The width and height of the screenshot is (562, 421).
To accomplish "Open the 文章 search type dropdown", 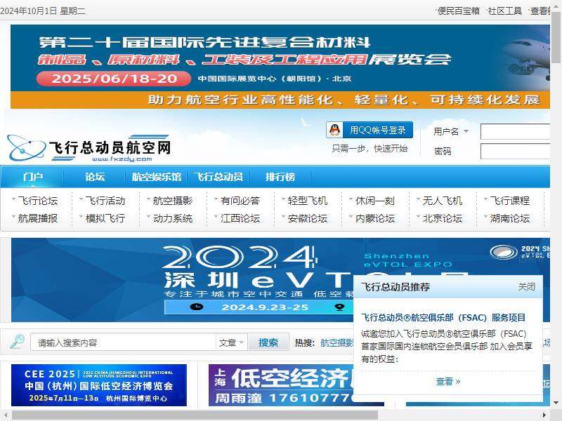I will [231, 342].
